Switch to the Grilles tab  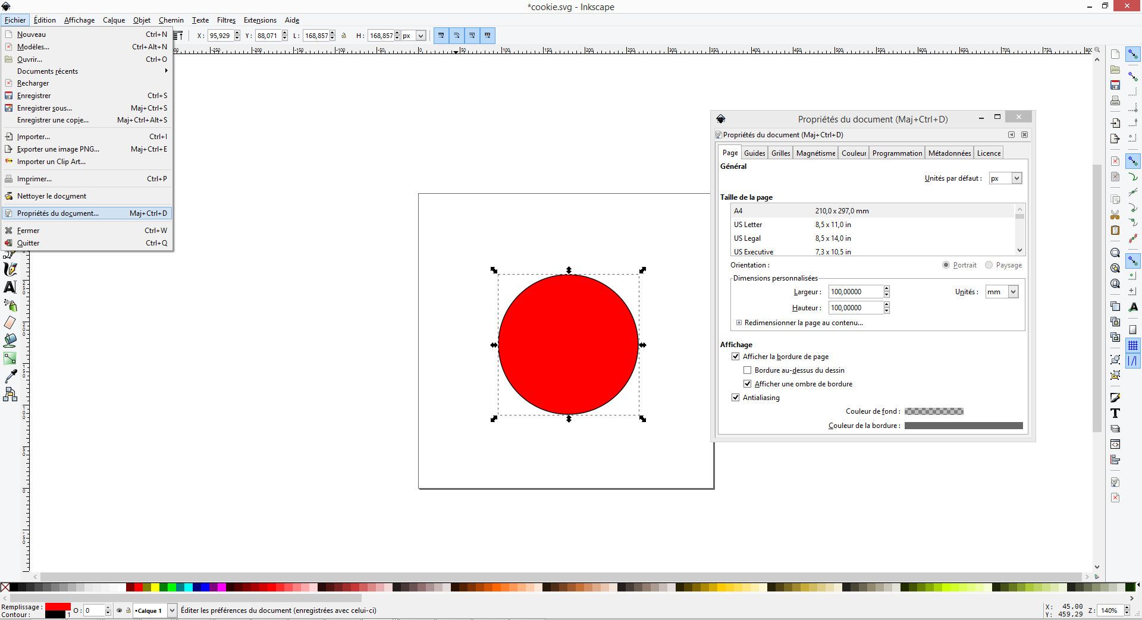(780, 153)
